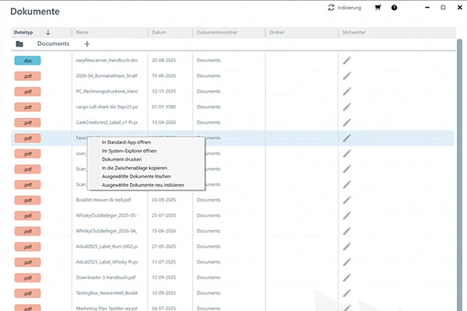Viewport: 467px width, 311px height.
Task: Sort by Ordner column header
Action: coord(276,33)
